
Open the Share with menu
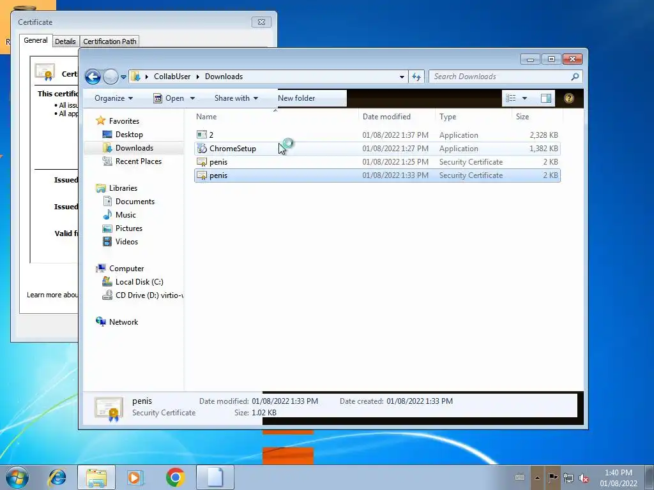236,98
